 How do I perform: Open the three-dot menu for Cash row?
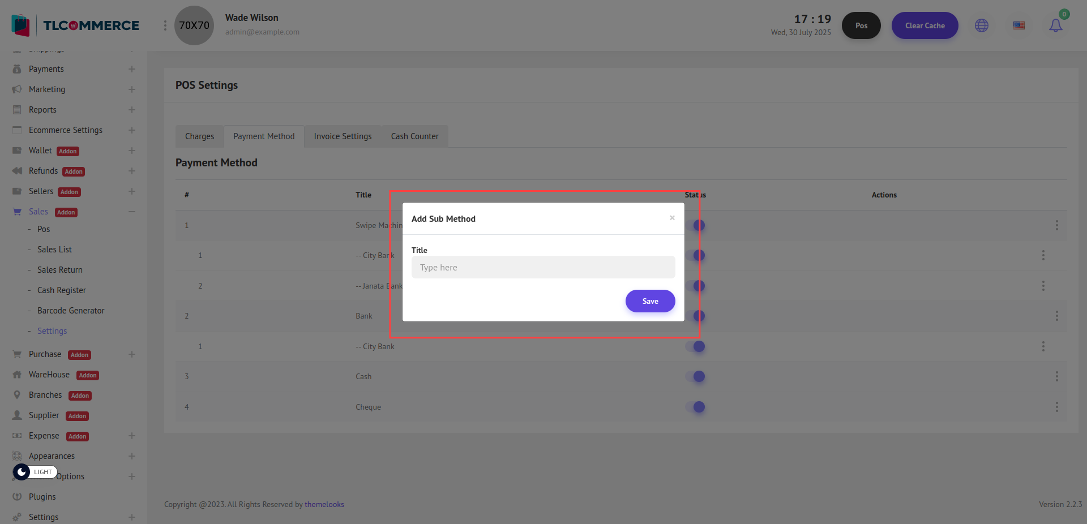click(1056, 376)
